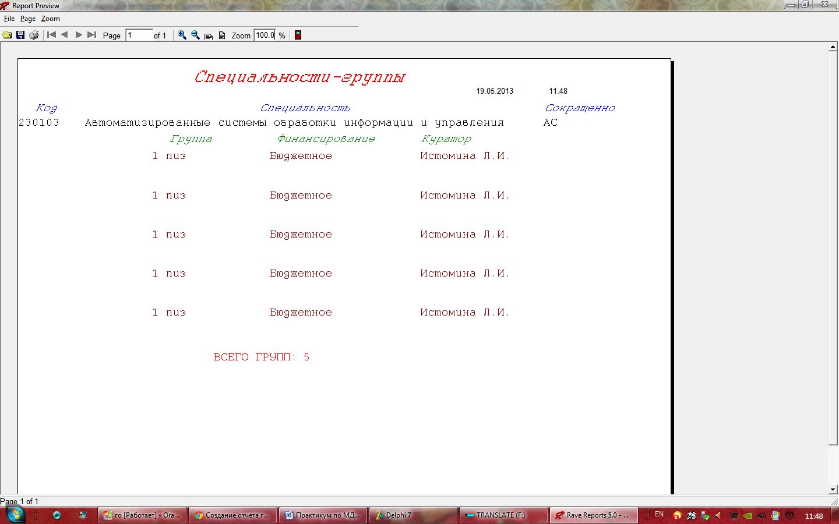Click report title 'Специальности-группы'
839x524 pixels.
click(x=300, y=77)
